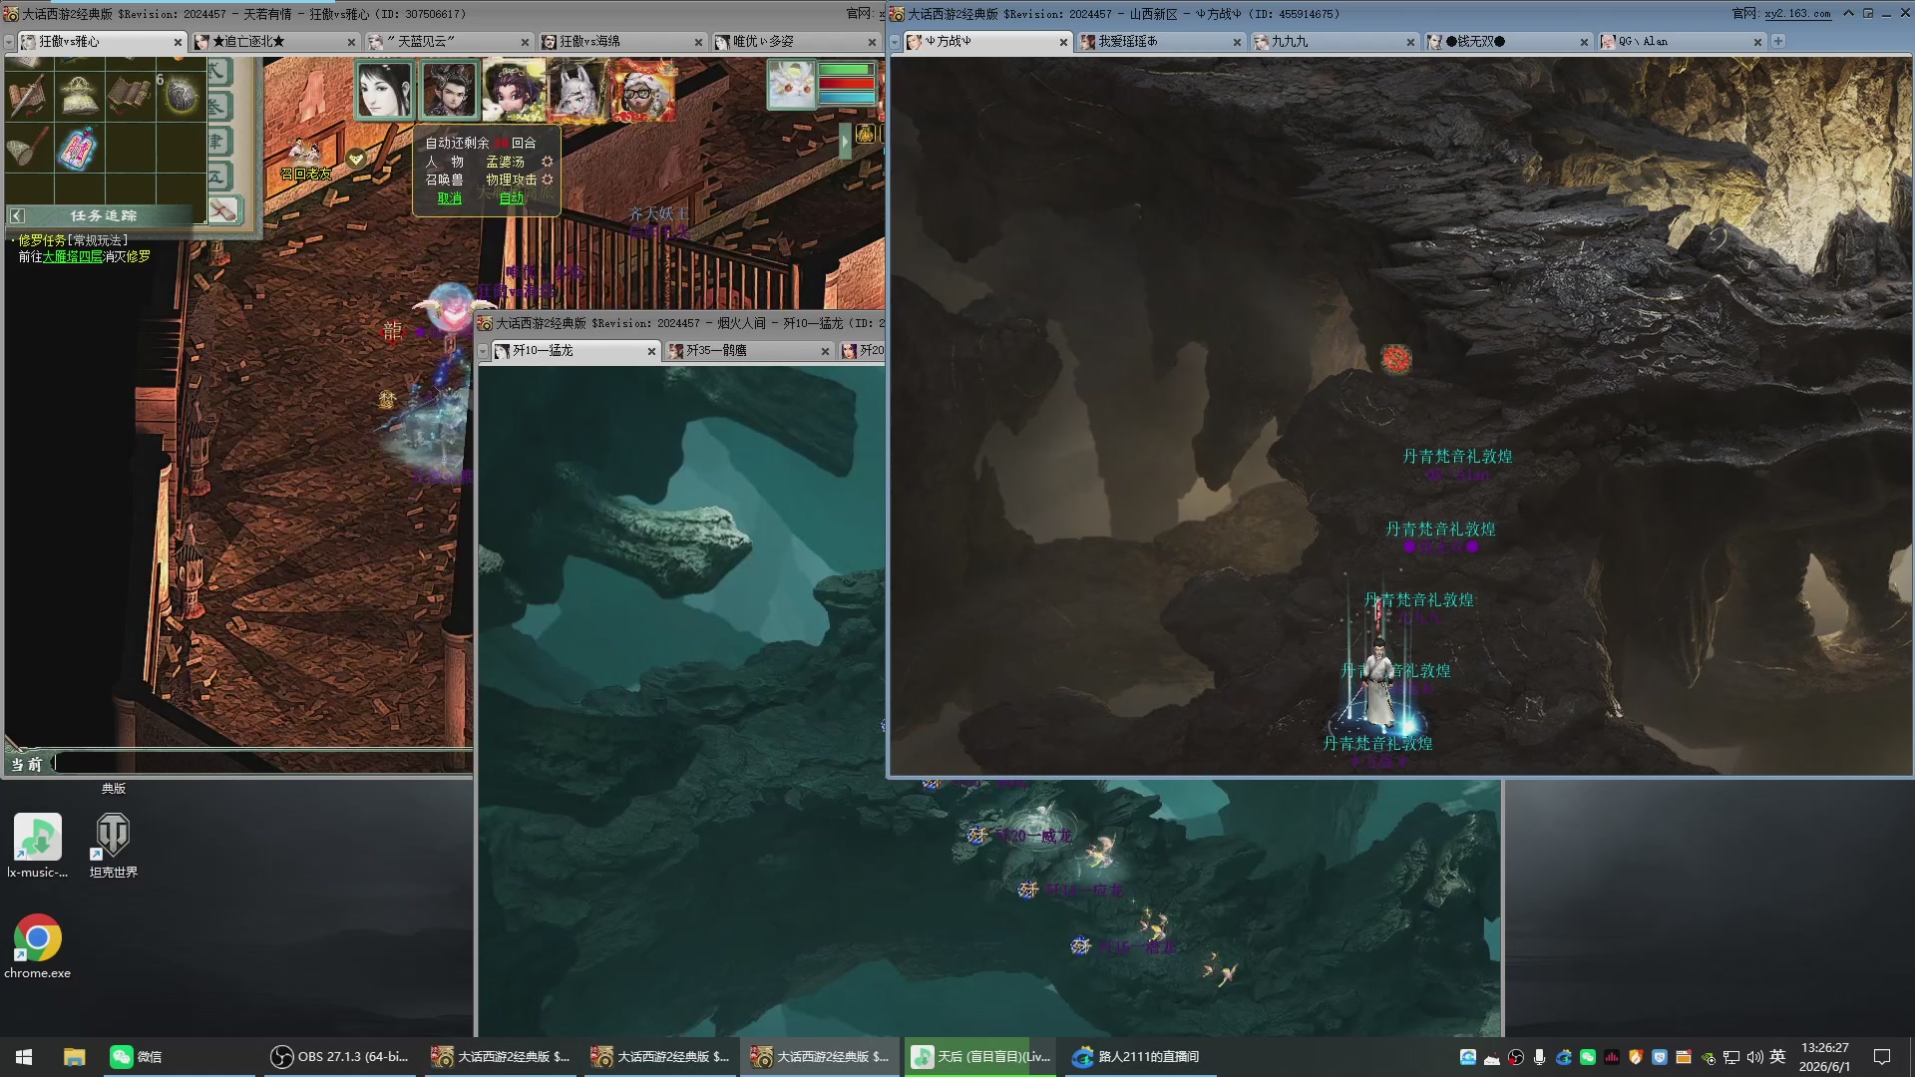Open 坦克世界 desktop shortcut
1915x1077 pixels.
click(x=114, y=847)
